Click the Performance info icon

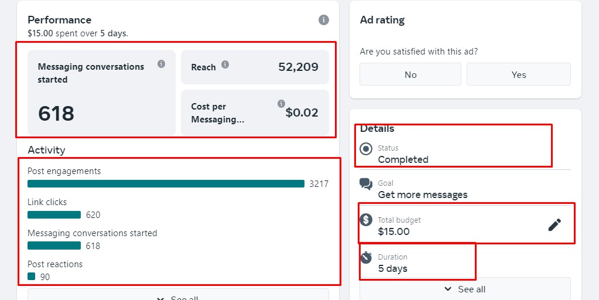tap(324, 20)
